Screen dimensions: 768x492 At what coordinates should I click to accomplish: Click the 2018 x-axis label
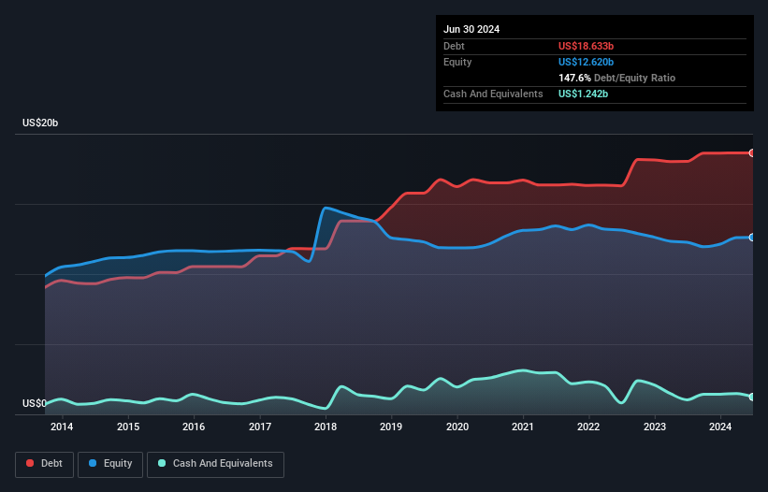point(326,427)
